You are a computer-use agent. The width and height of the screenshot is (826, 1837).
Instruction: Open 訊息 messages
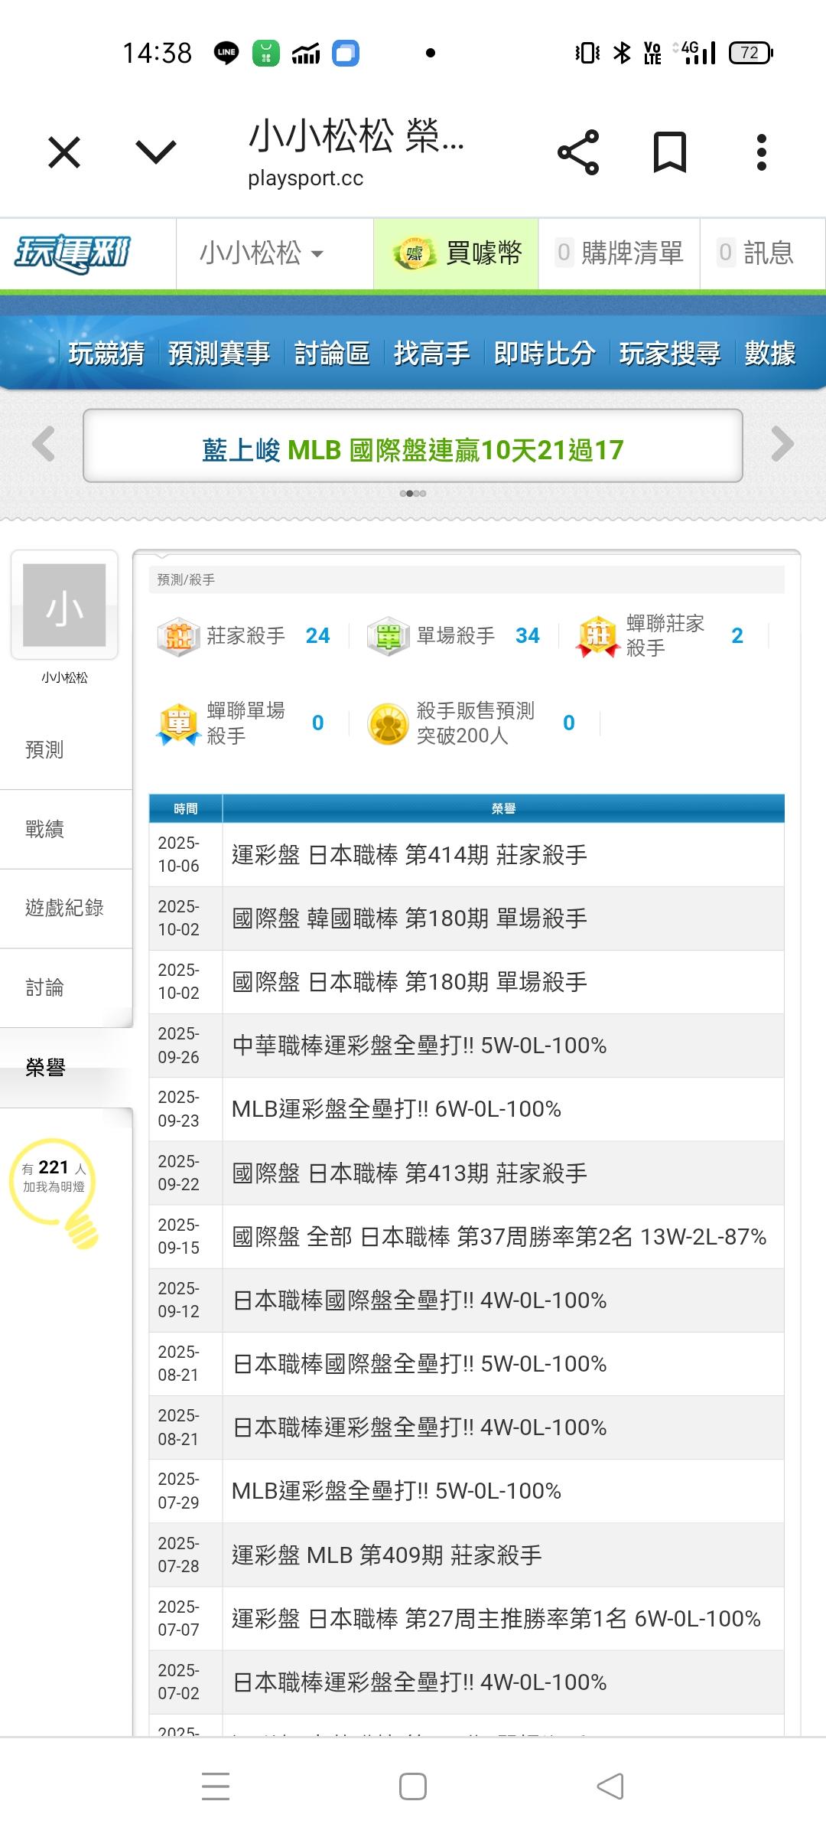(x=756, y=253)
